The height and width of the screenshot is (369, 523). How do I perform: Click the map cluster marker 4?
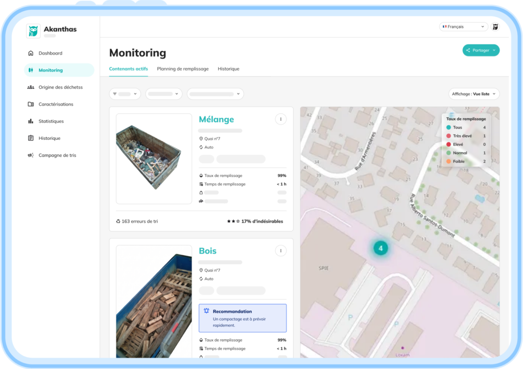coord(380,248)
